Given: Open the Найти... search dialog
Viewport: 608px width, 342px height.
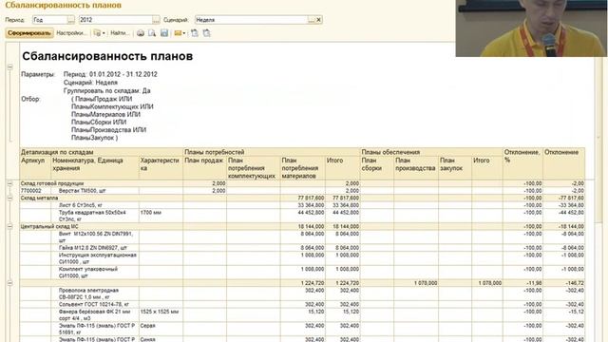Looking at the screenshot, I should (120, 33).
